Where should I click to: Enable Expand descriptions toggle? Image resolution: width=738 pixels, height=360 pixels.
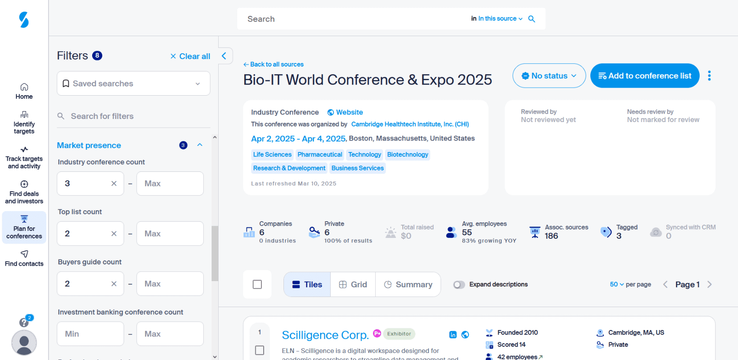coord(459,285)
